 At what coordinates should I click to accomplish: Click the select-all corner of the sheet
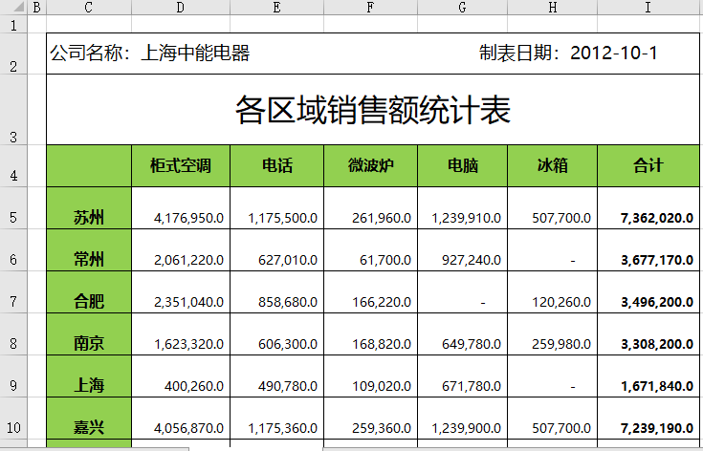pos(12,8)
